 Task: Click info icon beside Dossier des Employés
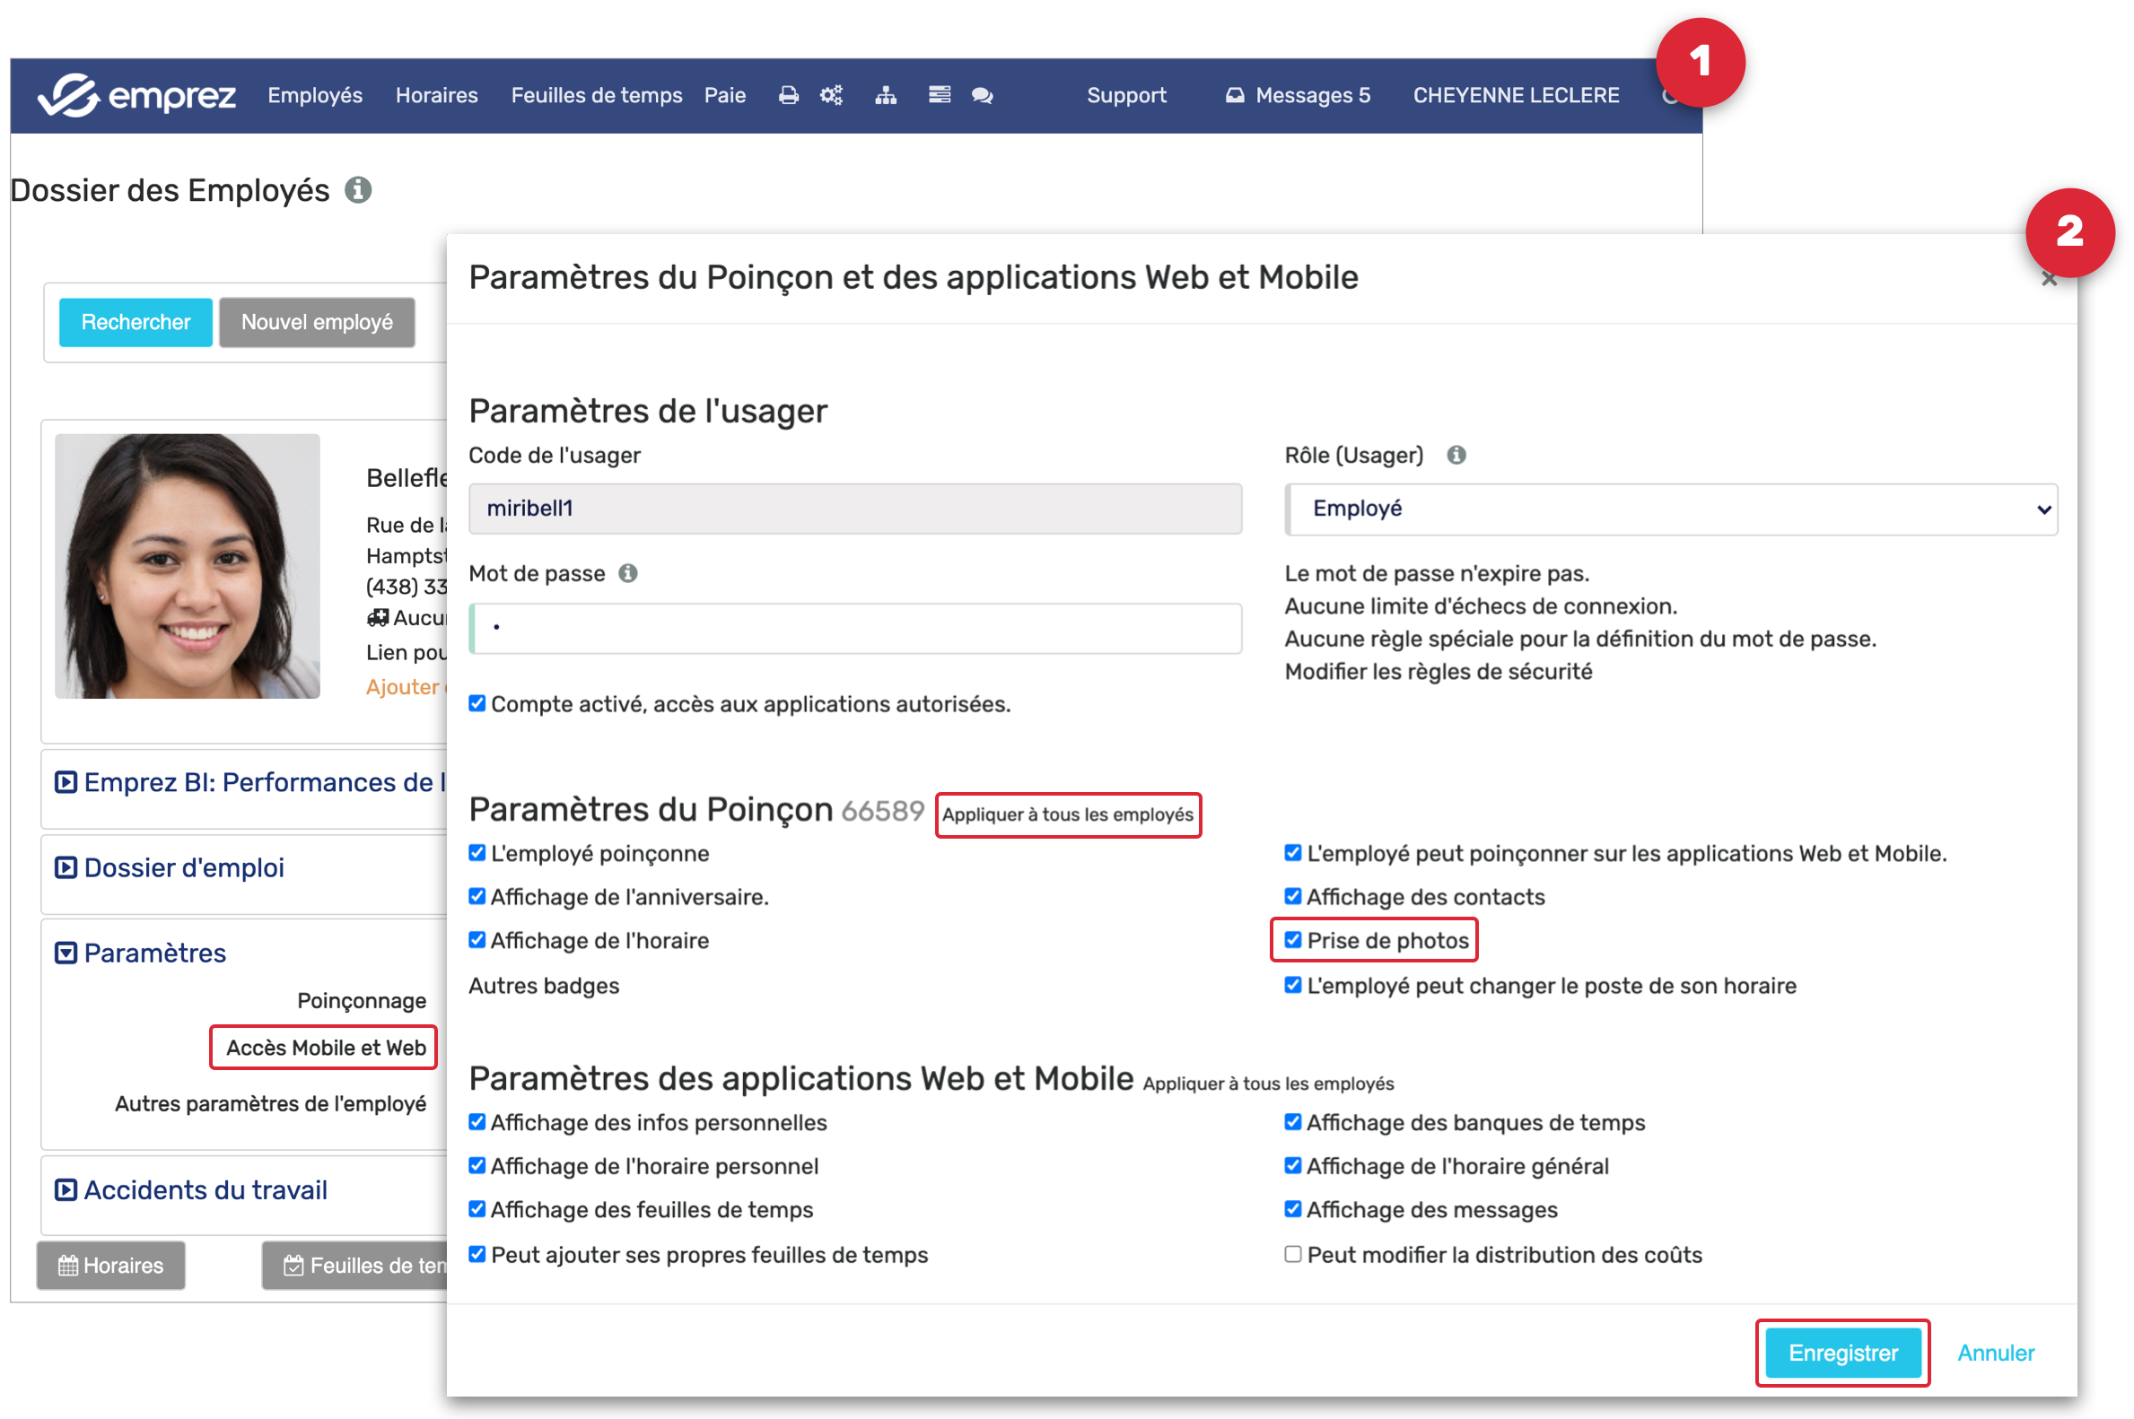tap(358, 190)
